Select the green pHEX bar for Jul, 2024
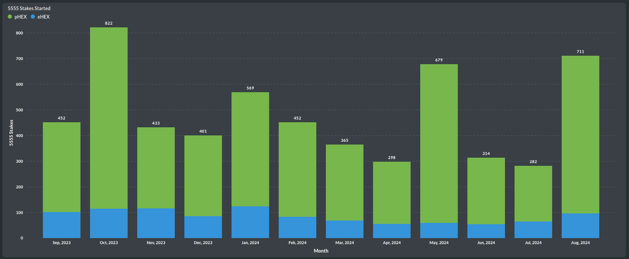The image size is (629, 259). 533,193
